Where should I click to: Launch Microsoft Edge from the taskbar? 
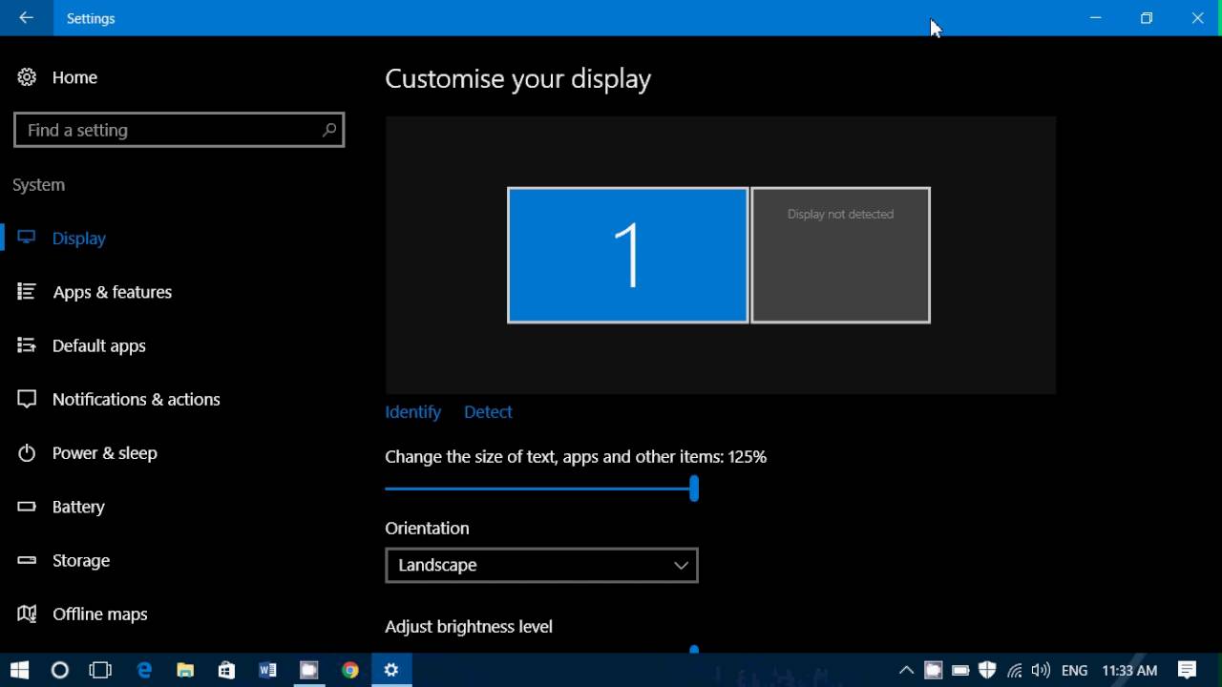click(x=144, y=670)
